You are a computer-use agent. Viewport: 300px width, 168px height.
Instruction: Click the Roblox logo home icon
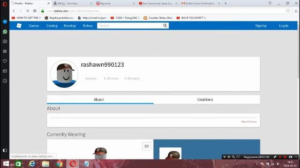tap(19, 26)
